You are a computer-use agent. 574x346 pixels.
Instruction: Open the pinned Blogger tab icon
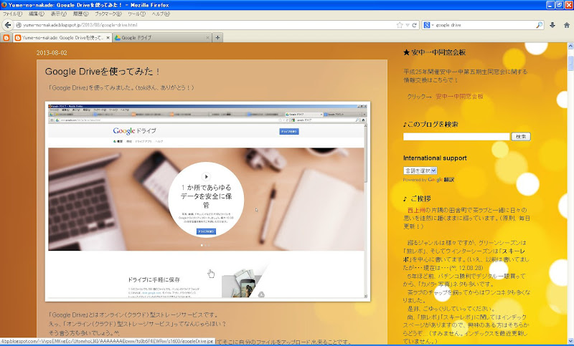point(6,38)
